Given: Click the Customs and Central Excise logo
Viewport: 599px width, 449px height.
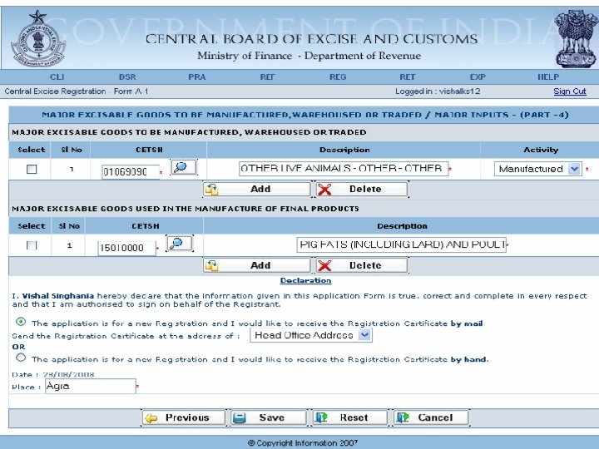Looking at the screenshot, I should click(x=37, y=39).
